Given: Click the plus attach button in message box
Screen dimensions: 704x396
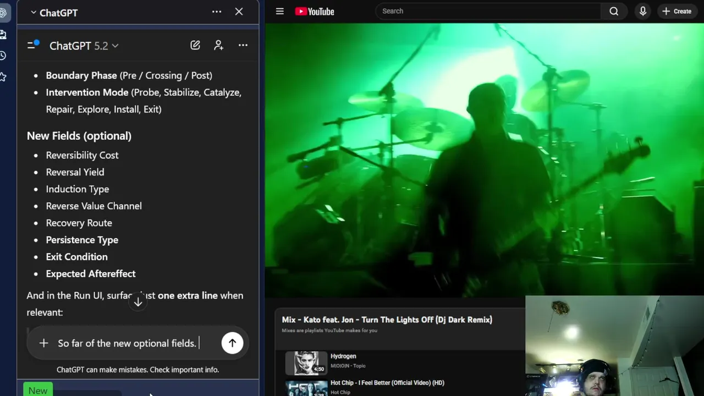Looking at the screenshot, I should pos(43,343).
